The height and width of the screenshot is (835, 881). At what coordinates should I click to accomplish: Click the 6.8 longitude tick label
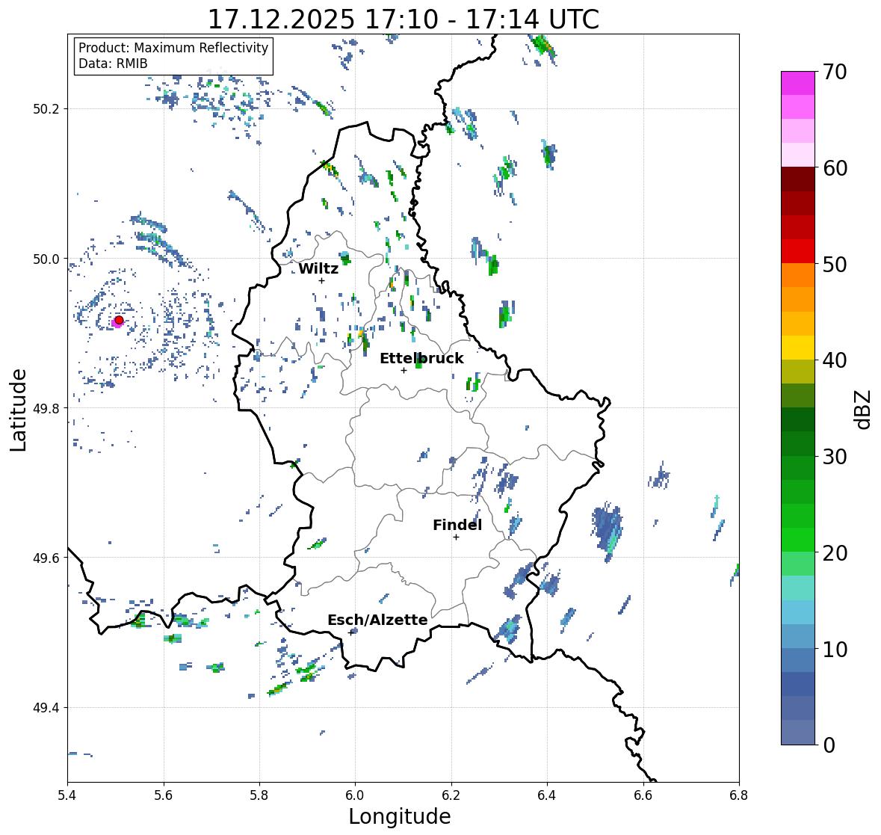pos(739,795)
